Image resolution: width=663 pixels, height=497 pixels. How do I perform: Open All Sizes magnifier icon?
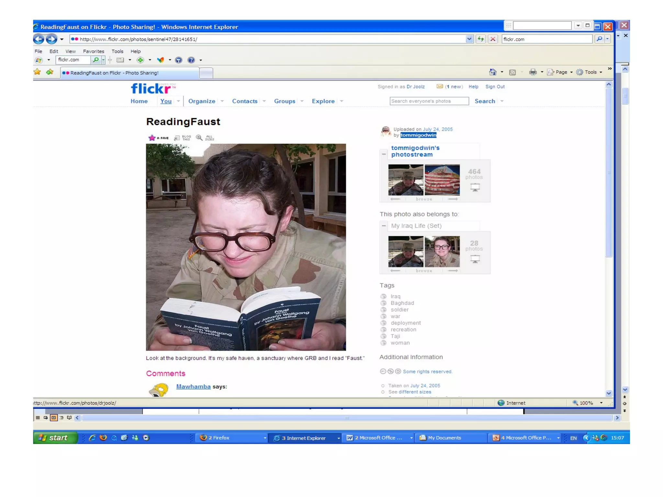point(199,138)
